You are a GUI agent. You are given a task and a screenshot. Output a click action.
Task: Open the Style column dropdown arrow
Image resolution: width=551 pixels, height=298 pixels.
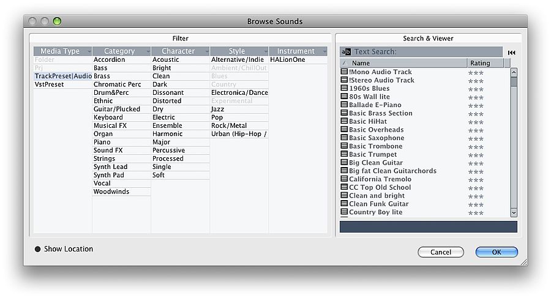[265, 51]
